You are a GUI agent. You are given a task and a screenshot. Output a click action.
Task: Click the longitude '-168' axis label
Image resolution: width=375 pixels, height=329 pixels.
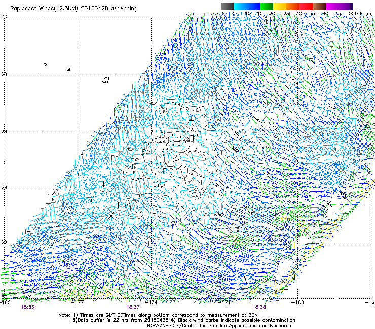point(298,302)
